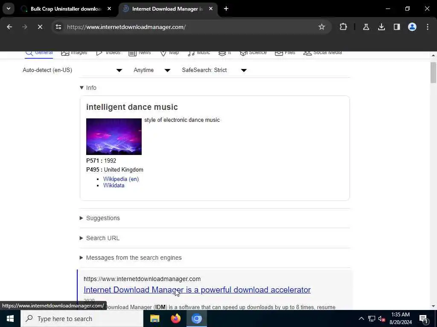
Task: Click the taskbar clock showing 1:35 AM
Action: [400, 318]
